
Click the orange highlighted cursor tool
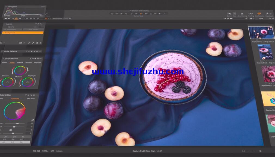coord(141,14)
